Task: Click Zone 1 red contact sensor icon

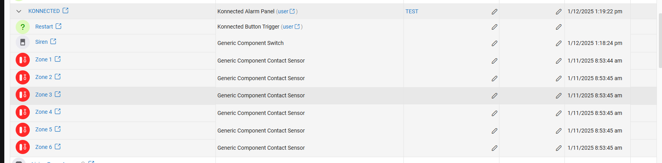Action: coord(23,60)
